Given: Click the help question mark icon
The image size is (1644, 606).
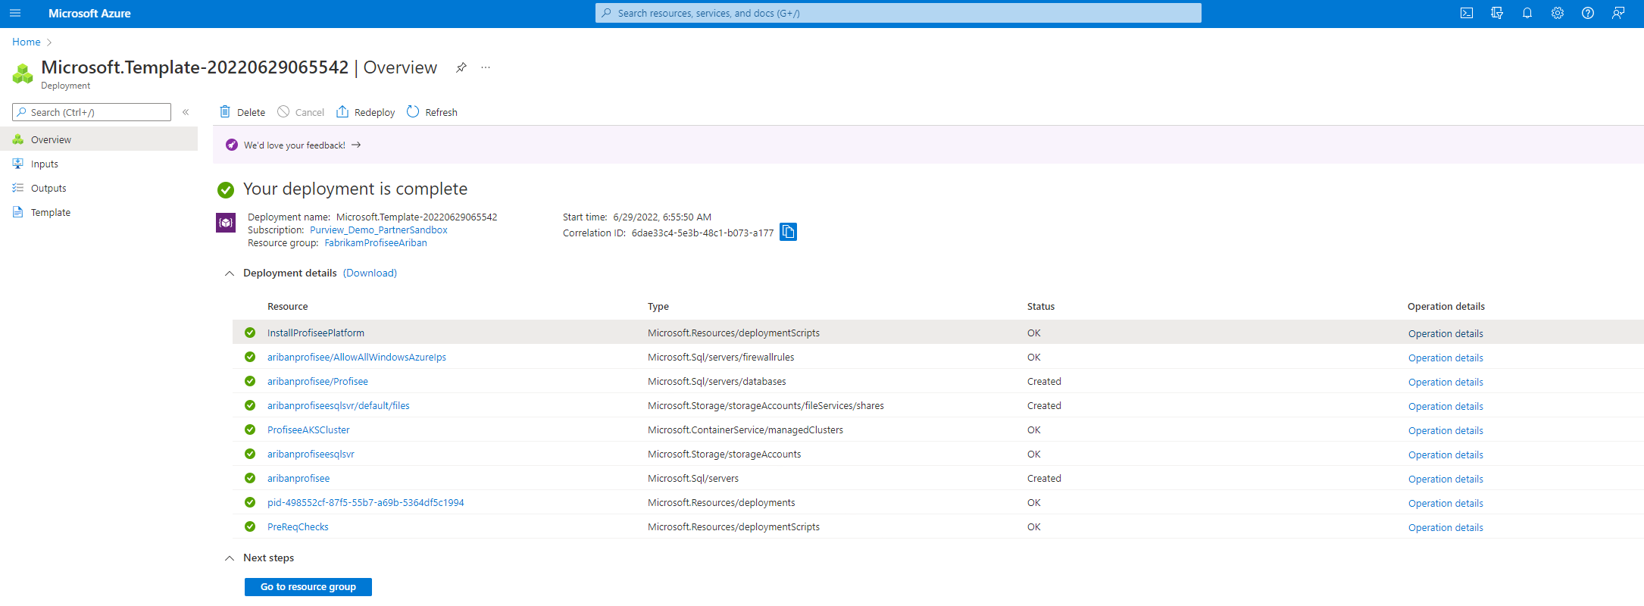Looking at the screenshot, I should pyautogui.click(x=1588, y=13).
